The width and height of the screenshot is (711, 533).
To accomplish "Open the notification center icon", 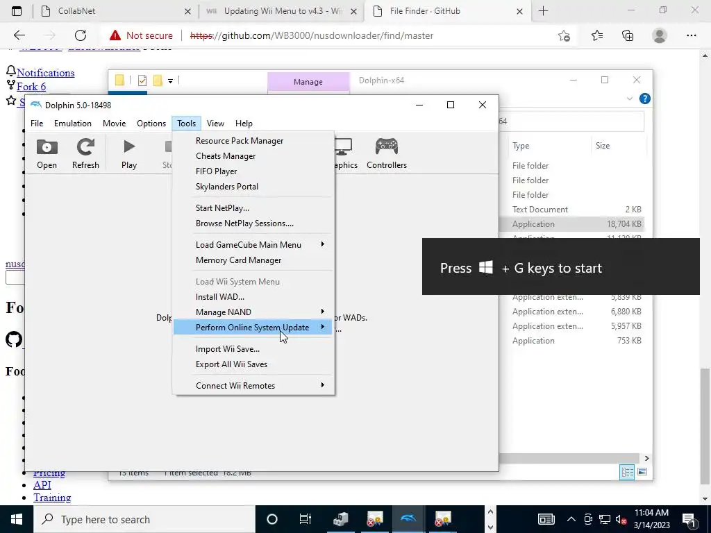I will point(689,519).
